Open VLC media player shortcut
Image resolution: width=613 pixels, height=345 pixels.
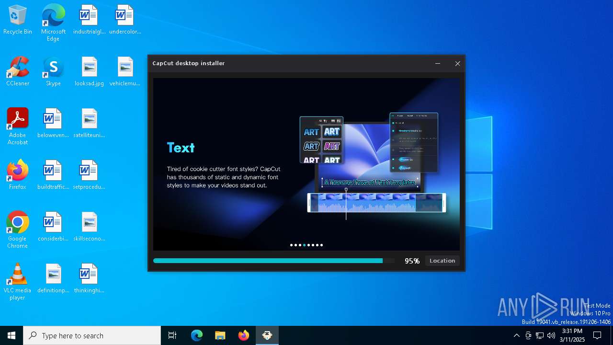(18, 282)
